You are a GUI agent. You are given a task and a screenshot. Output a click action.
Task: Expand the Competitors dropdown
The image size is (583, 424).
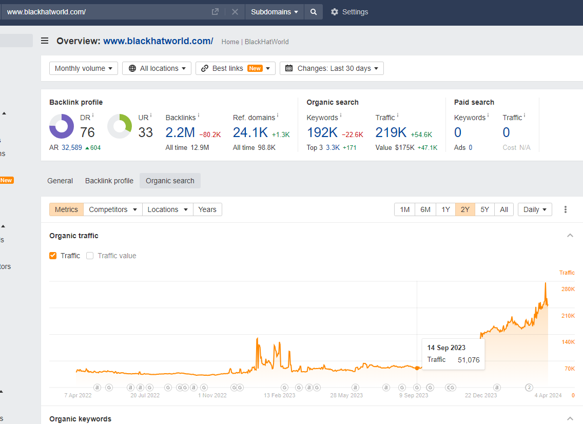tap(113, 209)
